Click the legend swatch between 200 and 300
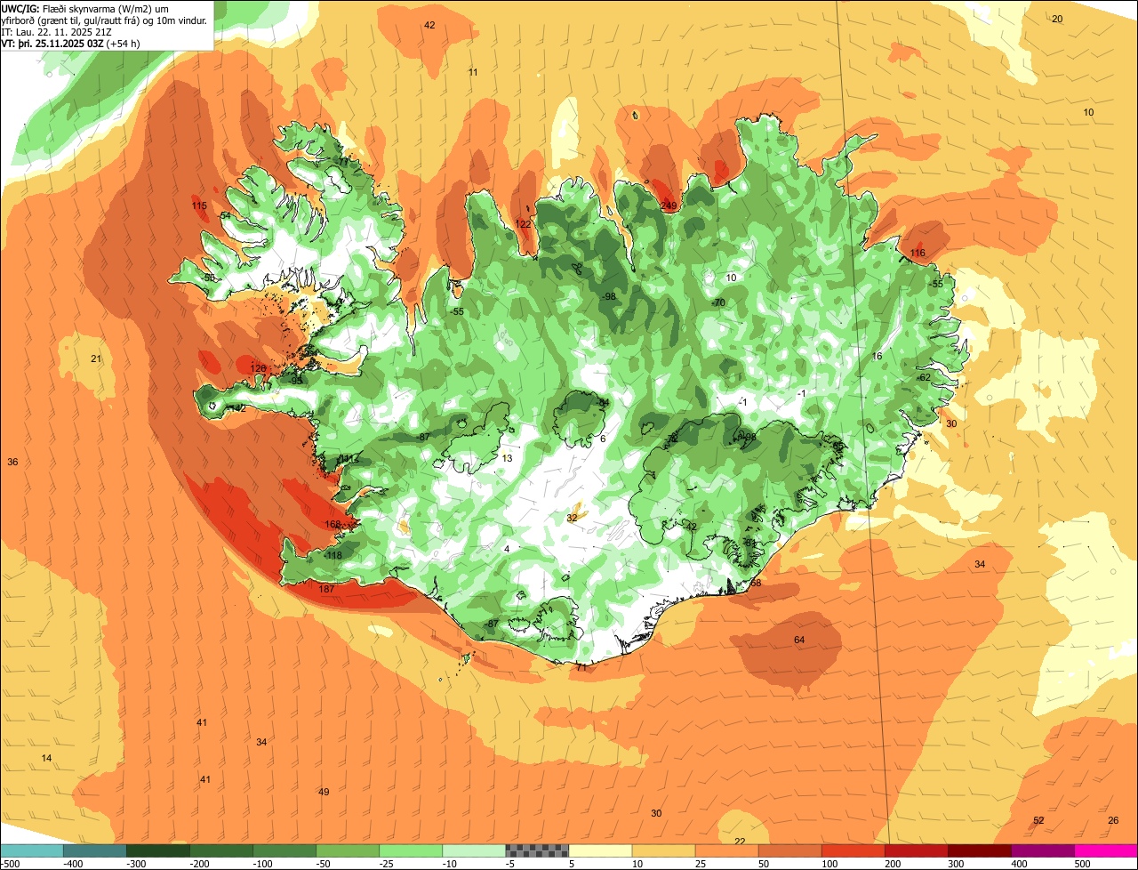 coord(917,850)
